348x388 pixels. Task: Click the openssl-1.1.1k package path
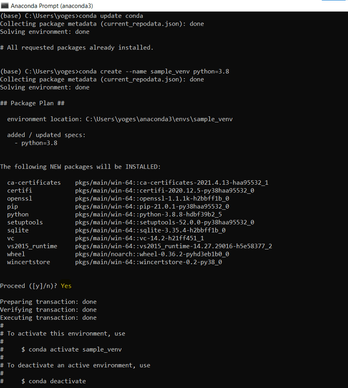(x=152, y=199)
